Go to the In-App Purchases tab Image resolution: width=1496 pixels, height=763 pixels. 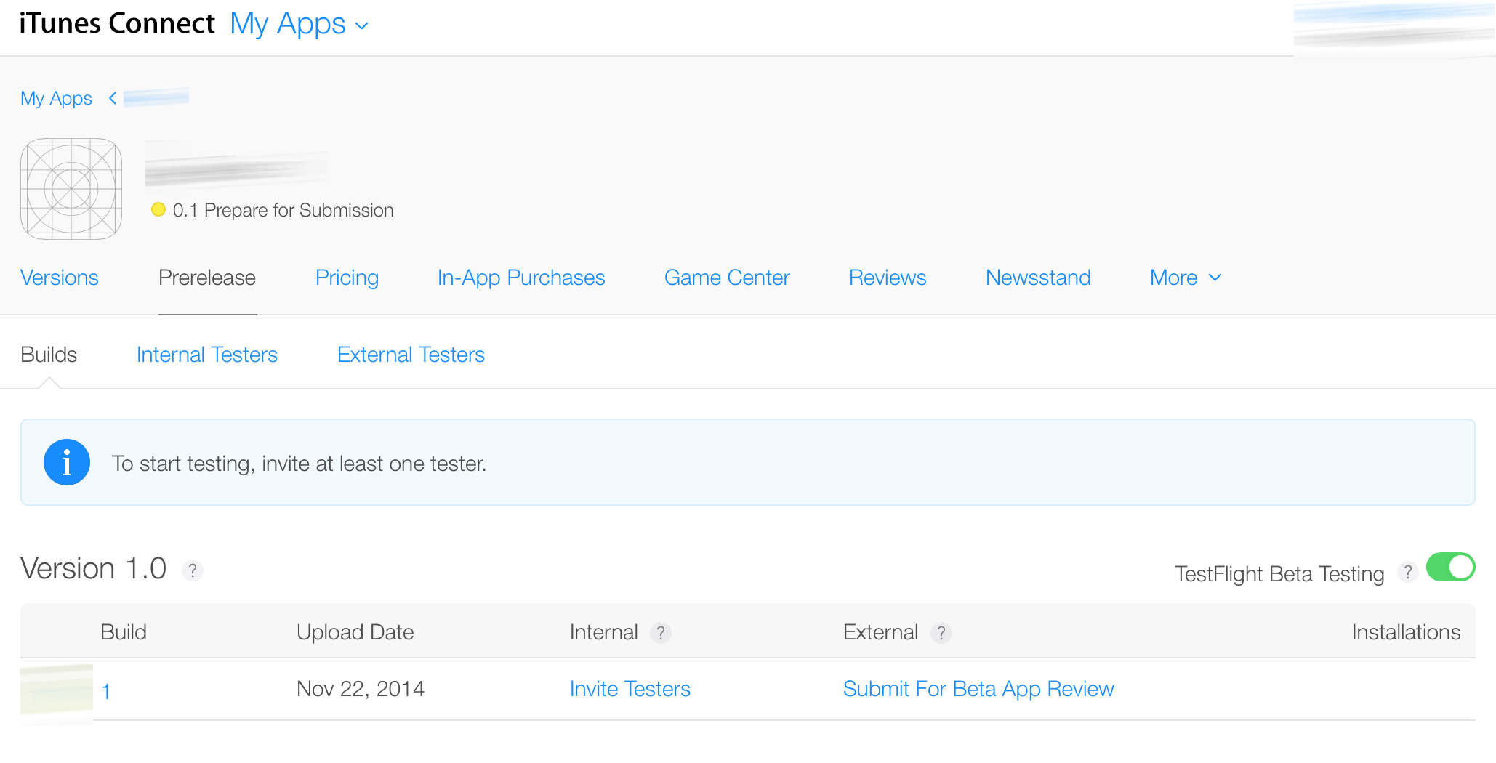pos(521,278)
